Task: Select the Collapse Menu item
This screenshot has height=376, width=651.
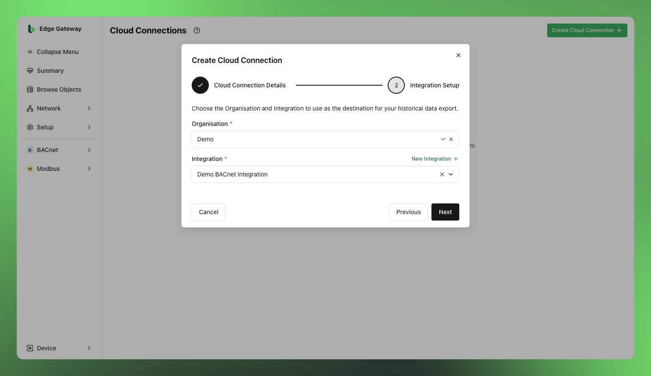Action: click(x=60, y=52)
